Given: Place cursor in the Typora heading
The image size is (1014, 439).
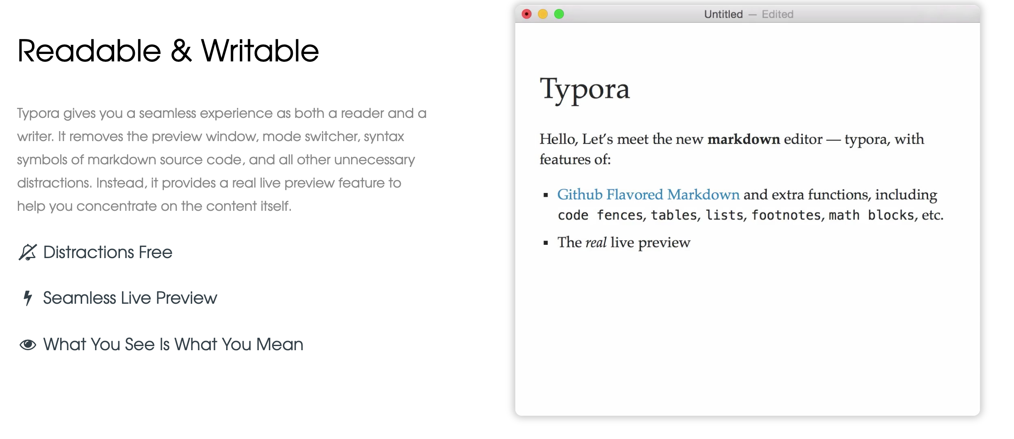Looking at the screenshot, I should point(584,89).
